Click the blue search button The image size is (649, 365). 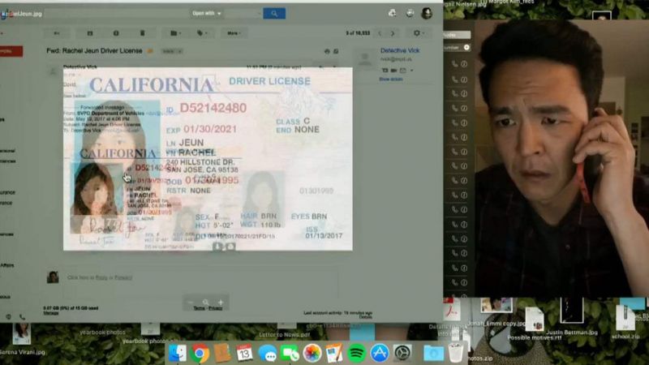tap(274, 14)
